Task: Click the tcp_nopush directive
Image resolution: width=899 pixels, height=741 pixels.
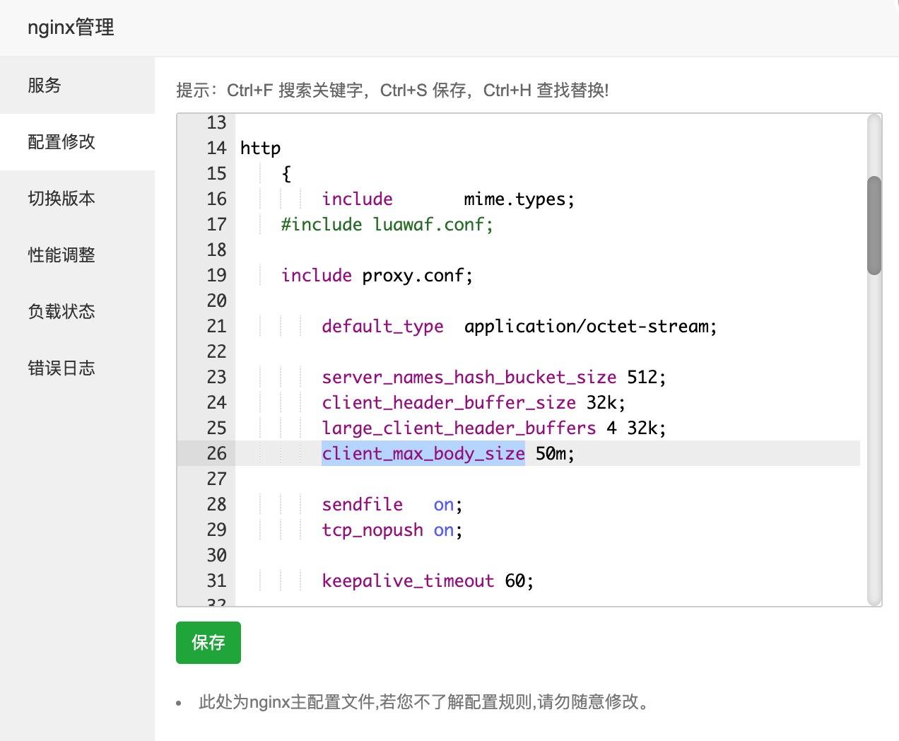Action: pyautogui.click(x=372, y=530)
